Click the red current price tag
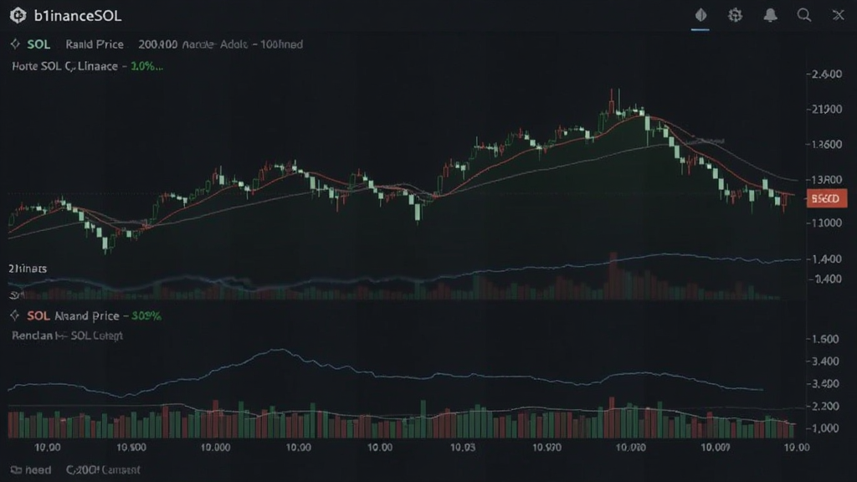857x482 pixels. 826,198
